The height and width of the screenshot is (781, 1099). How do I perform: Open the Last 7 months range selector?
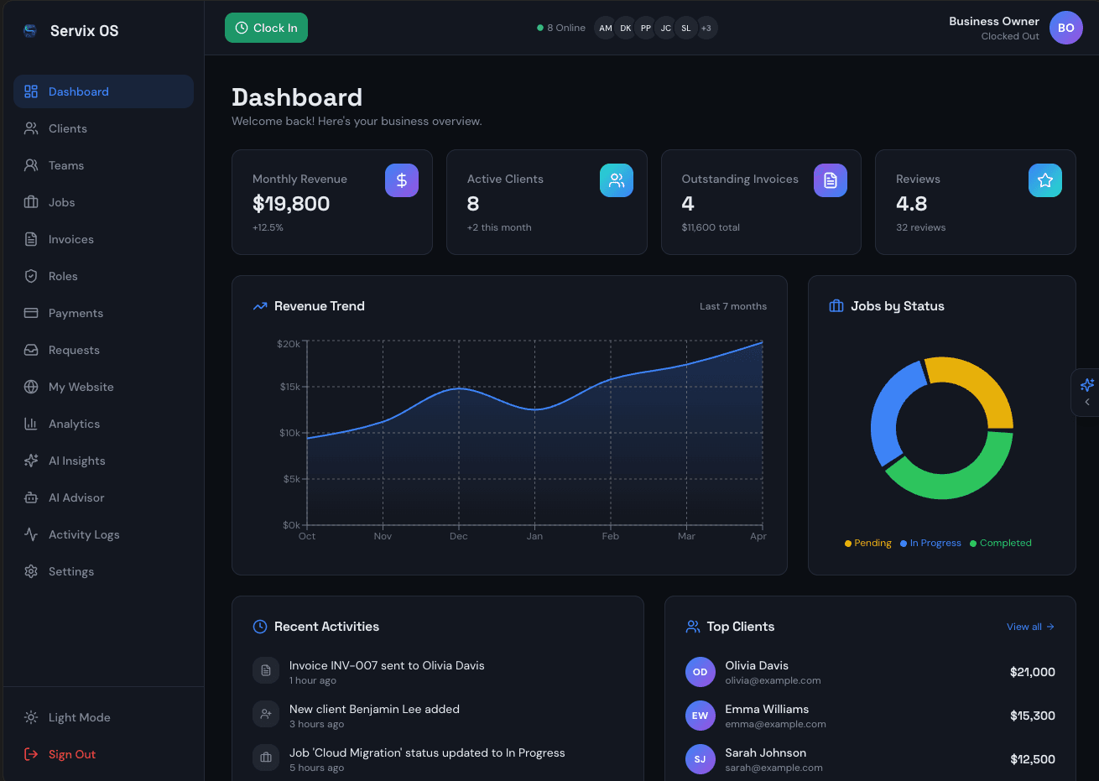tap(732, 306)
